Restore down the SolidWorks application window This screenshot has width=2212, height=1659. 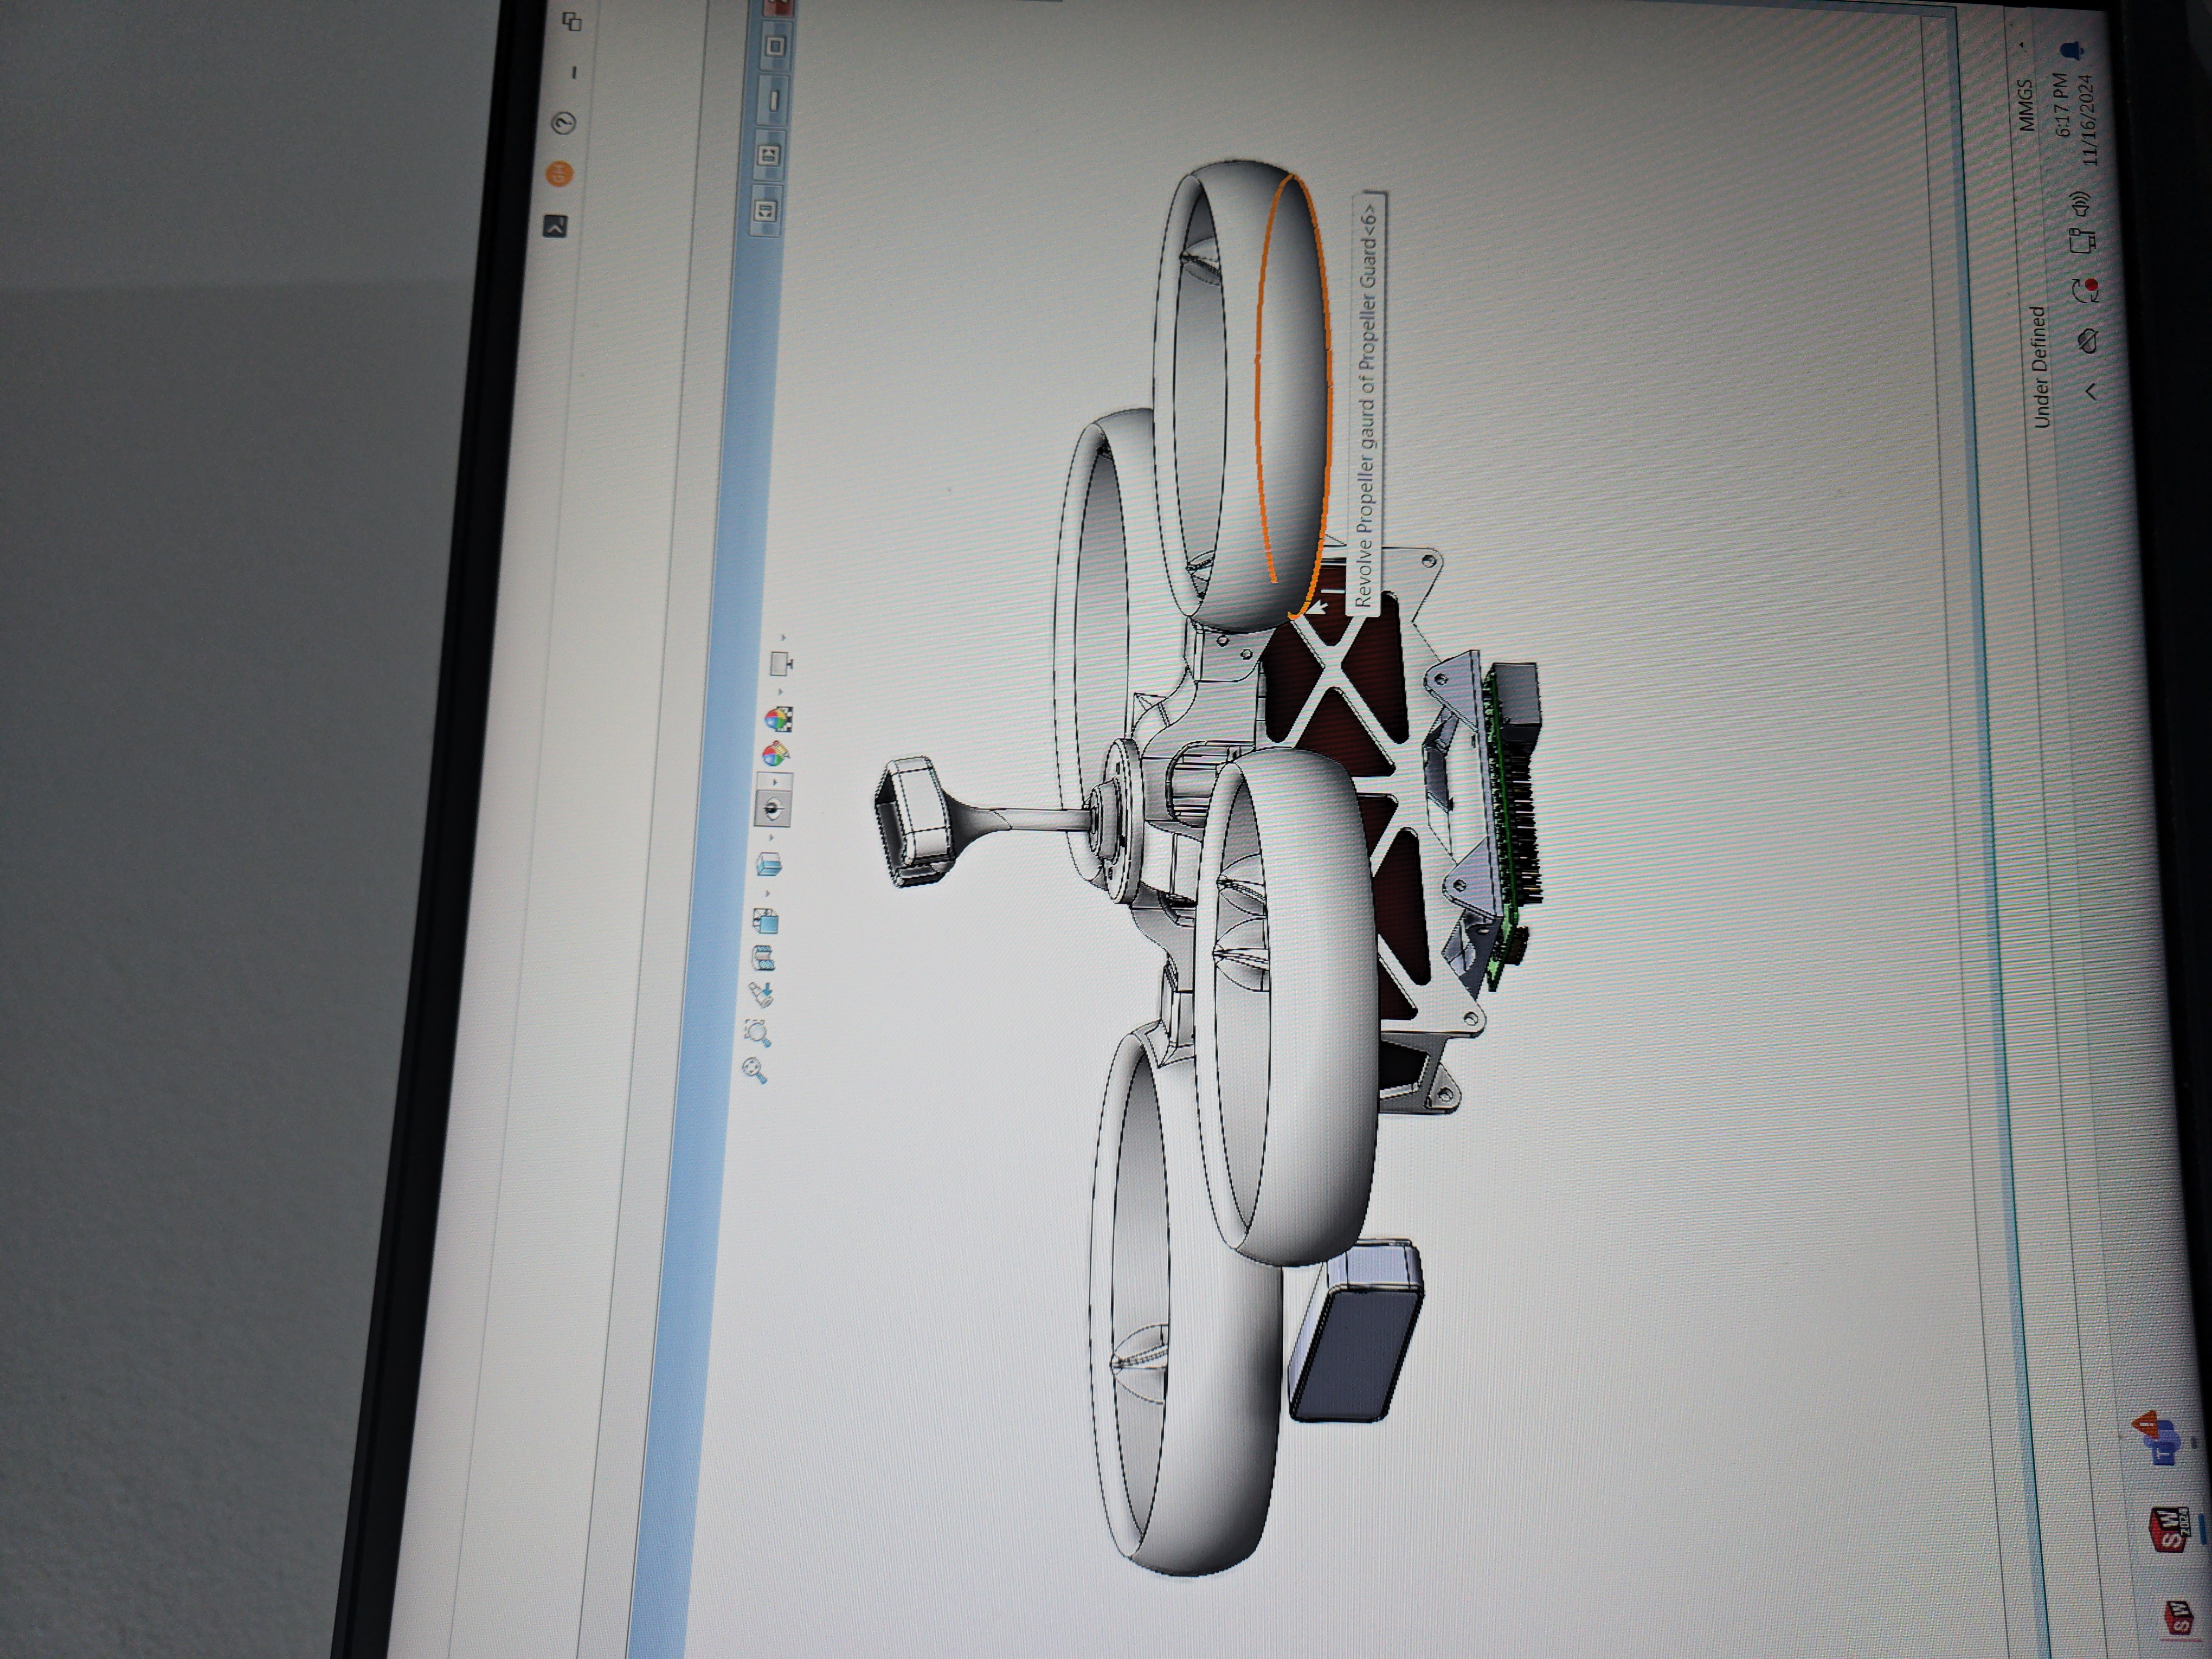click(x=572, y=21)
